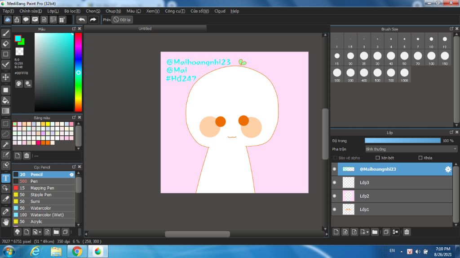Open the Lớp(L) menu
This screenshot has width=460, height=258.
click(53, 11)
